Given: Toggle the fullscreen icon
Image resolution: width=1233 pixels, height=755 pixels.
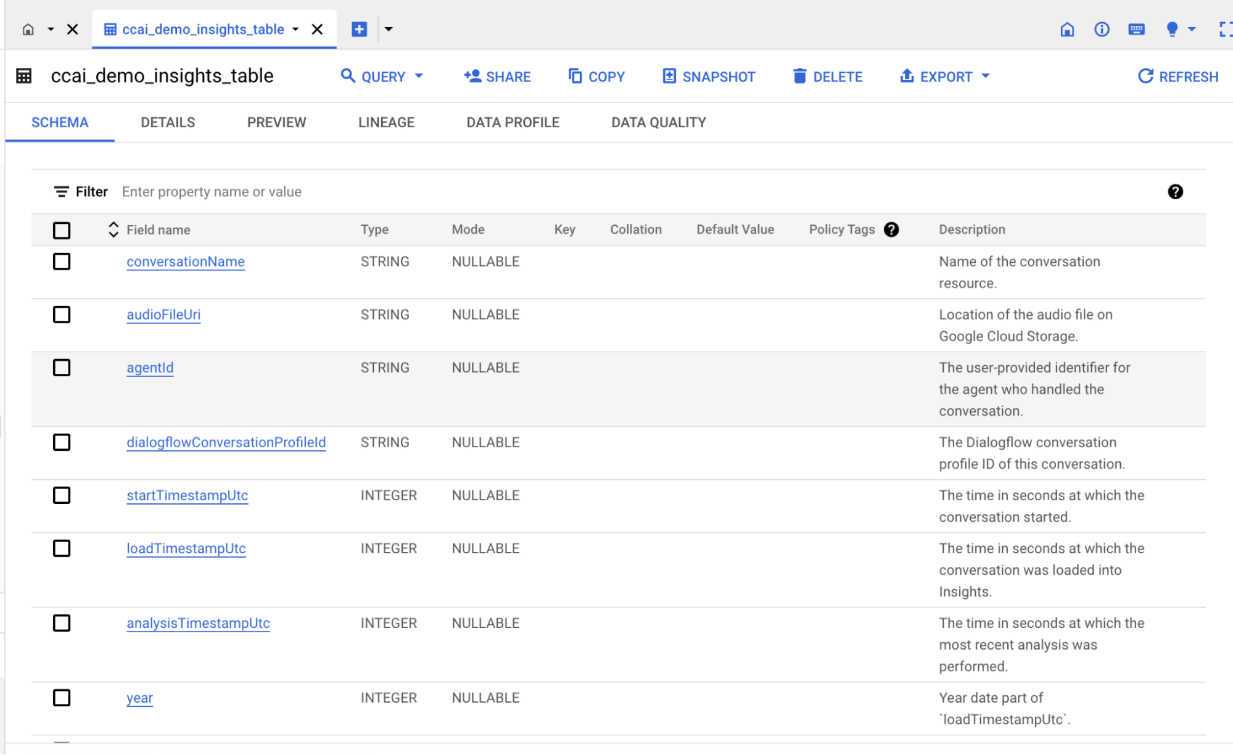Looking at the screenshot, I should [x=1225, y=30].
